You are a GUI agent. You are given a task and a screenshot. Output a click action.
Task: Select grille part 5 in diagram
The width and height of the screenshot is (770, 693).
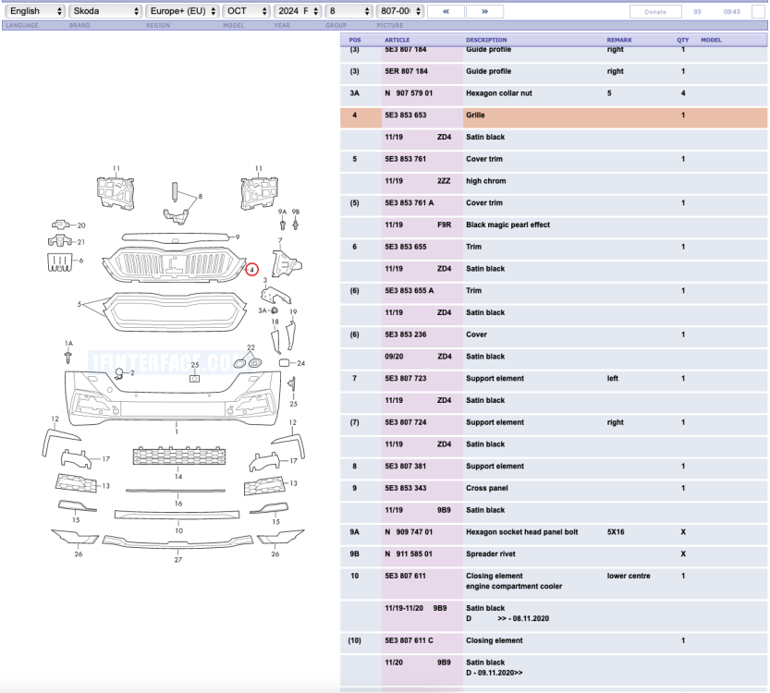[x=174, y=312]
